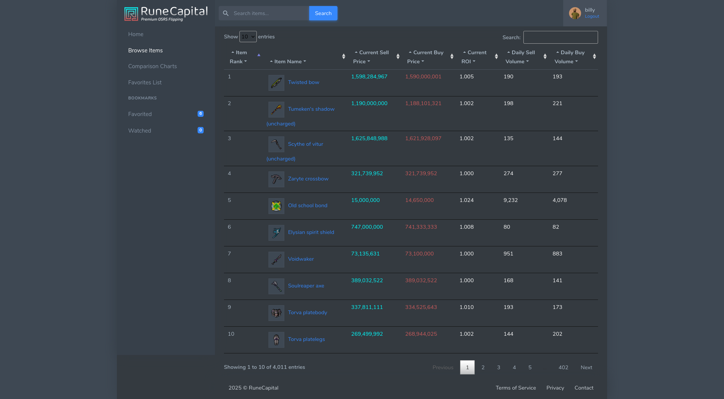Sort by Daily Sell Volume column
Image resolution: width=724 pixels, height=399 pixels.
[520, 57]
